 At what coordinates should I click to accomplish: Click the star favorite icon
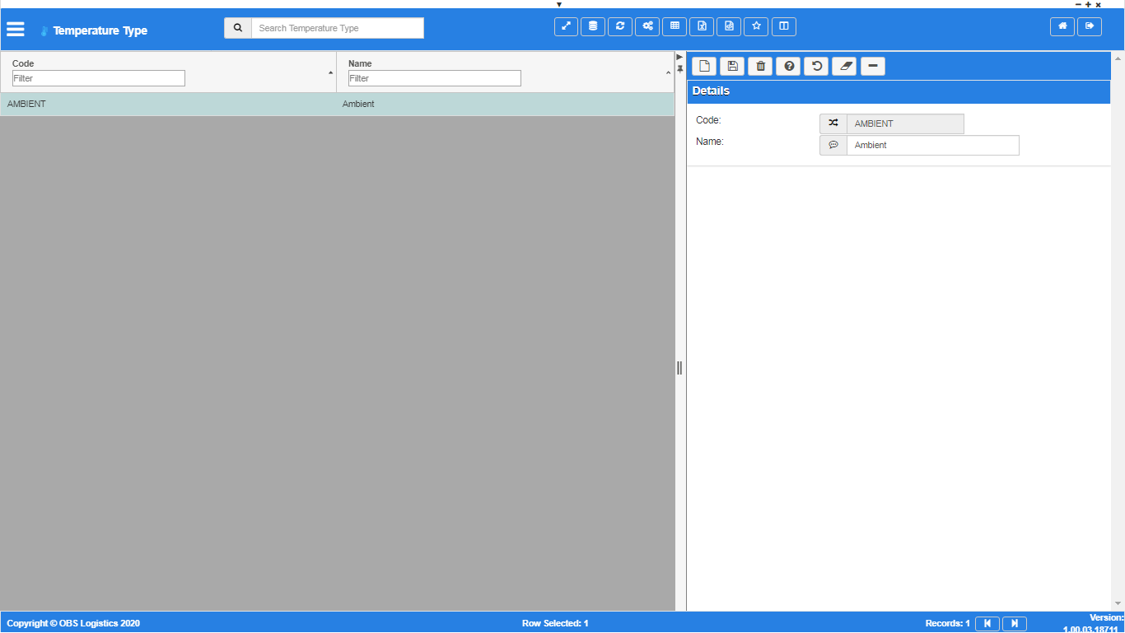pyautogui.click(x=756, y=26)
